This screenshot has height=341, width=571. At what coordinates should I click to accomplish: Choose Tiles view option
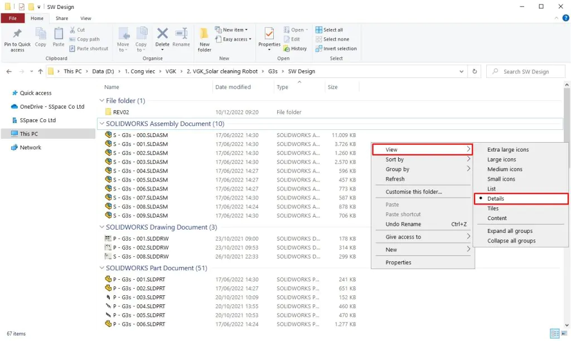(493, 208)
